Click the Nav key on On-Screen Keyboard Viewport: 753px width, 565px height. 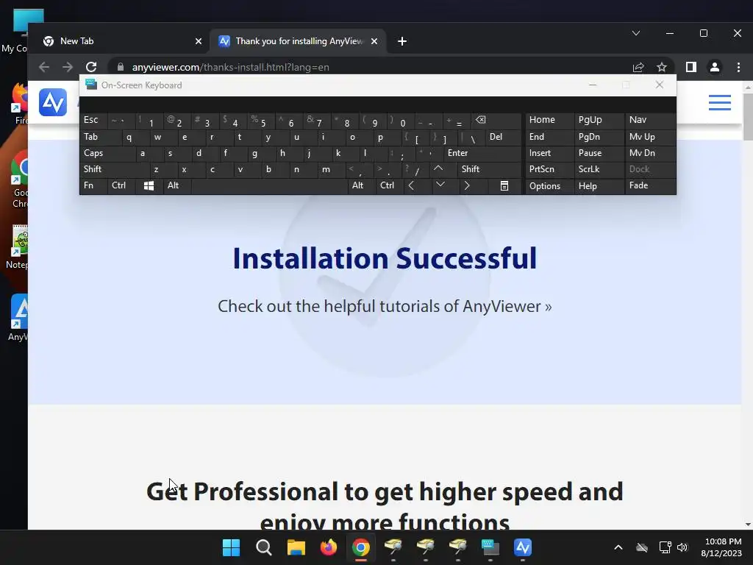pyautogui.click(x=650, y=120)
